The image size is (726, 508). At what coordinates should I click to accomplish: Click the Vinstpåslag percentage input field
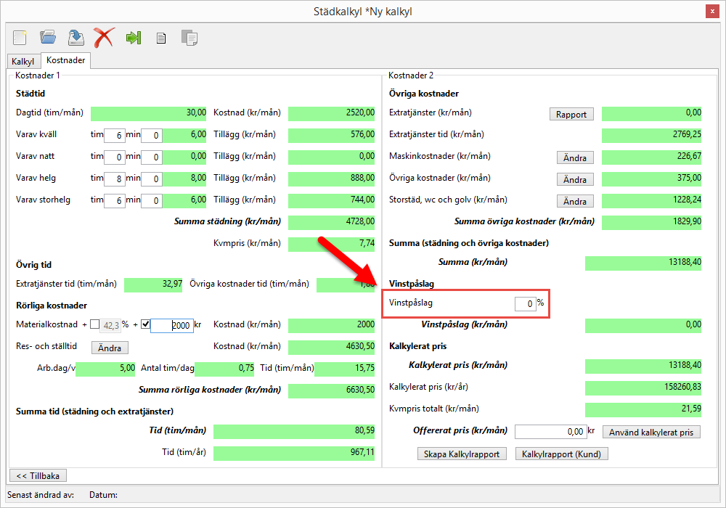pos(525,303)
